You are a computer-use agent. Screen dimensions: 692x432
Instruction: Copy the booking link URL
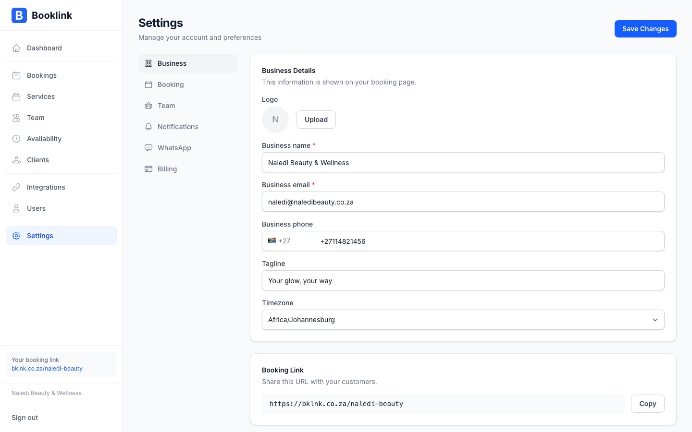click(647, 404)
